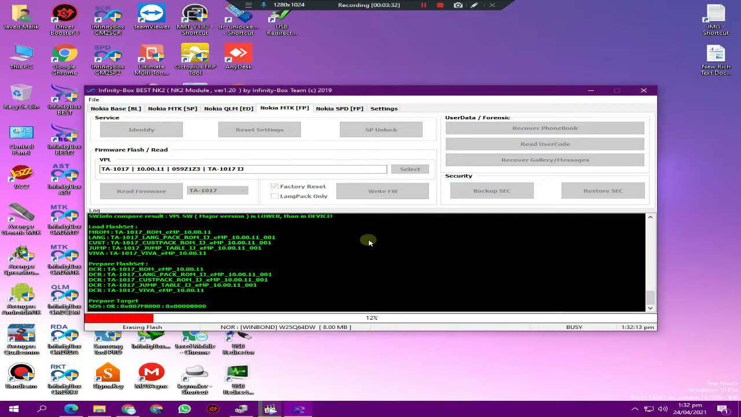
Task: Click the Select VPL button
Action: tap(410, 169)
